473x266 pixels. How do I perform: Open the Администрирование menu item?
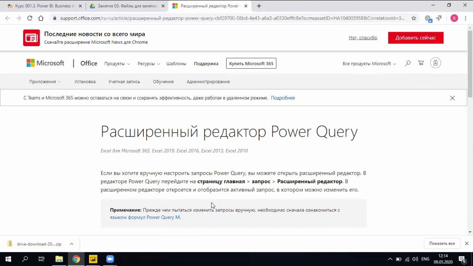208,82
